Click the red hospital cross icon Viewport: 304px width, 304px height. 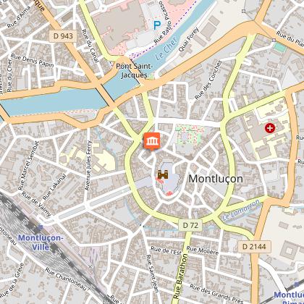click(x=270, y=128)
